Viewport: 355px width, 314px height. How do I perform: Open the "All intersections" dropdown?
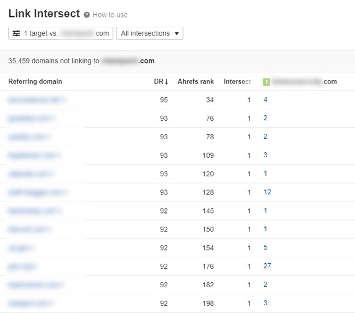point(150,33)
